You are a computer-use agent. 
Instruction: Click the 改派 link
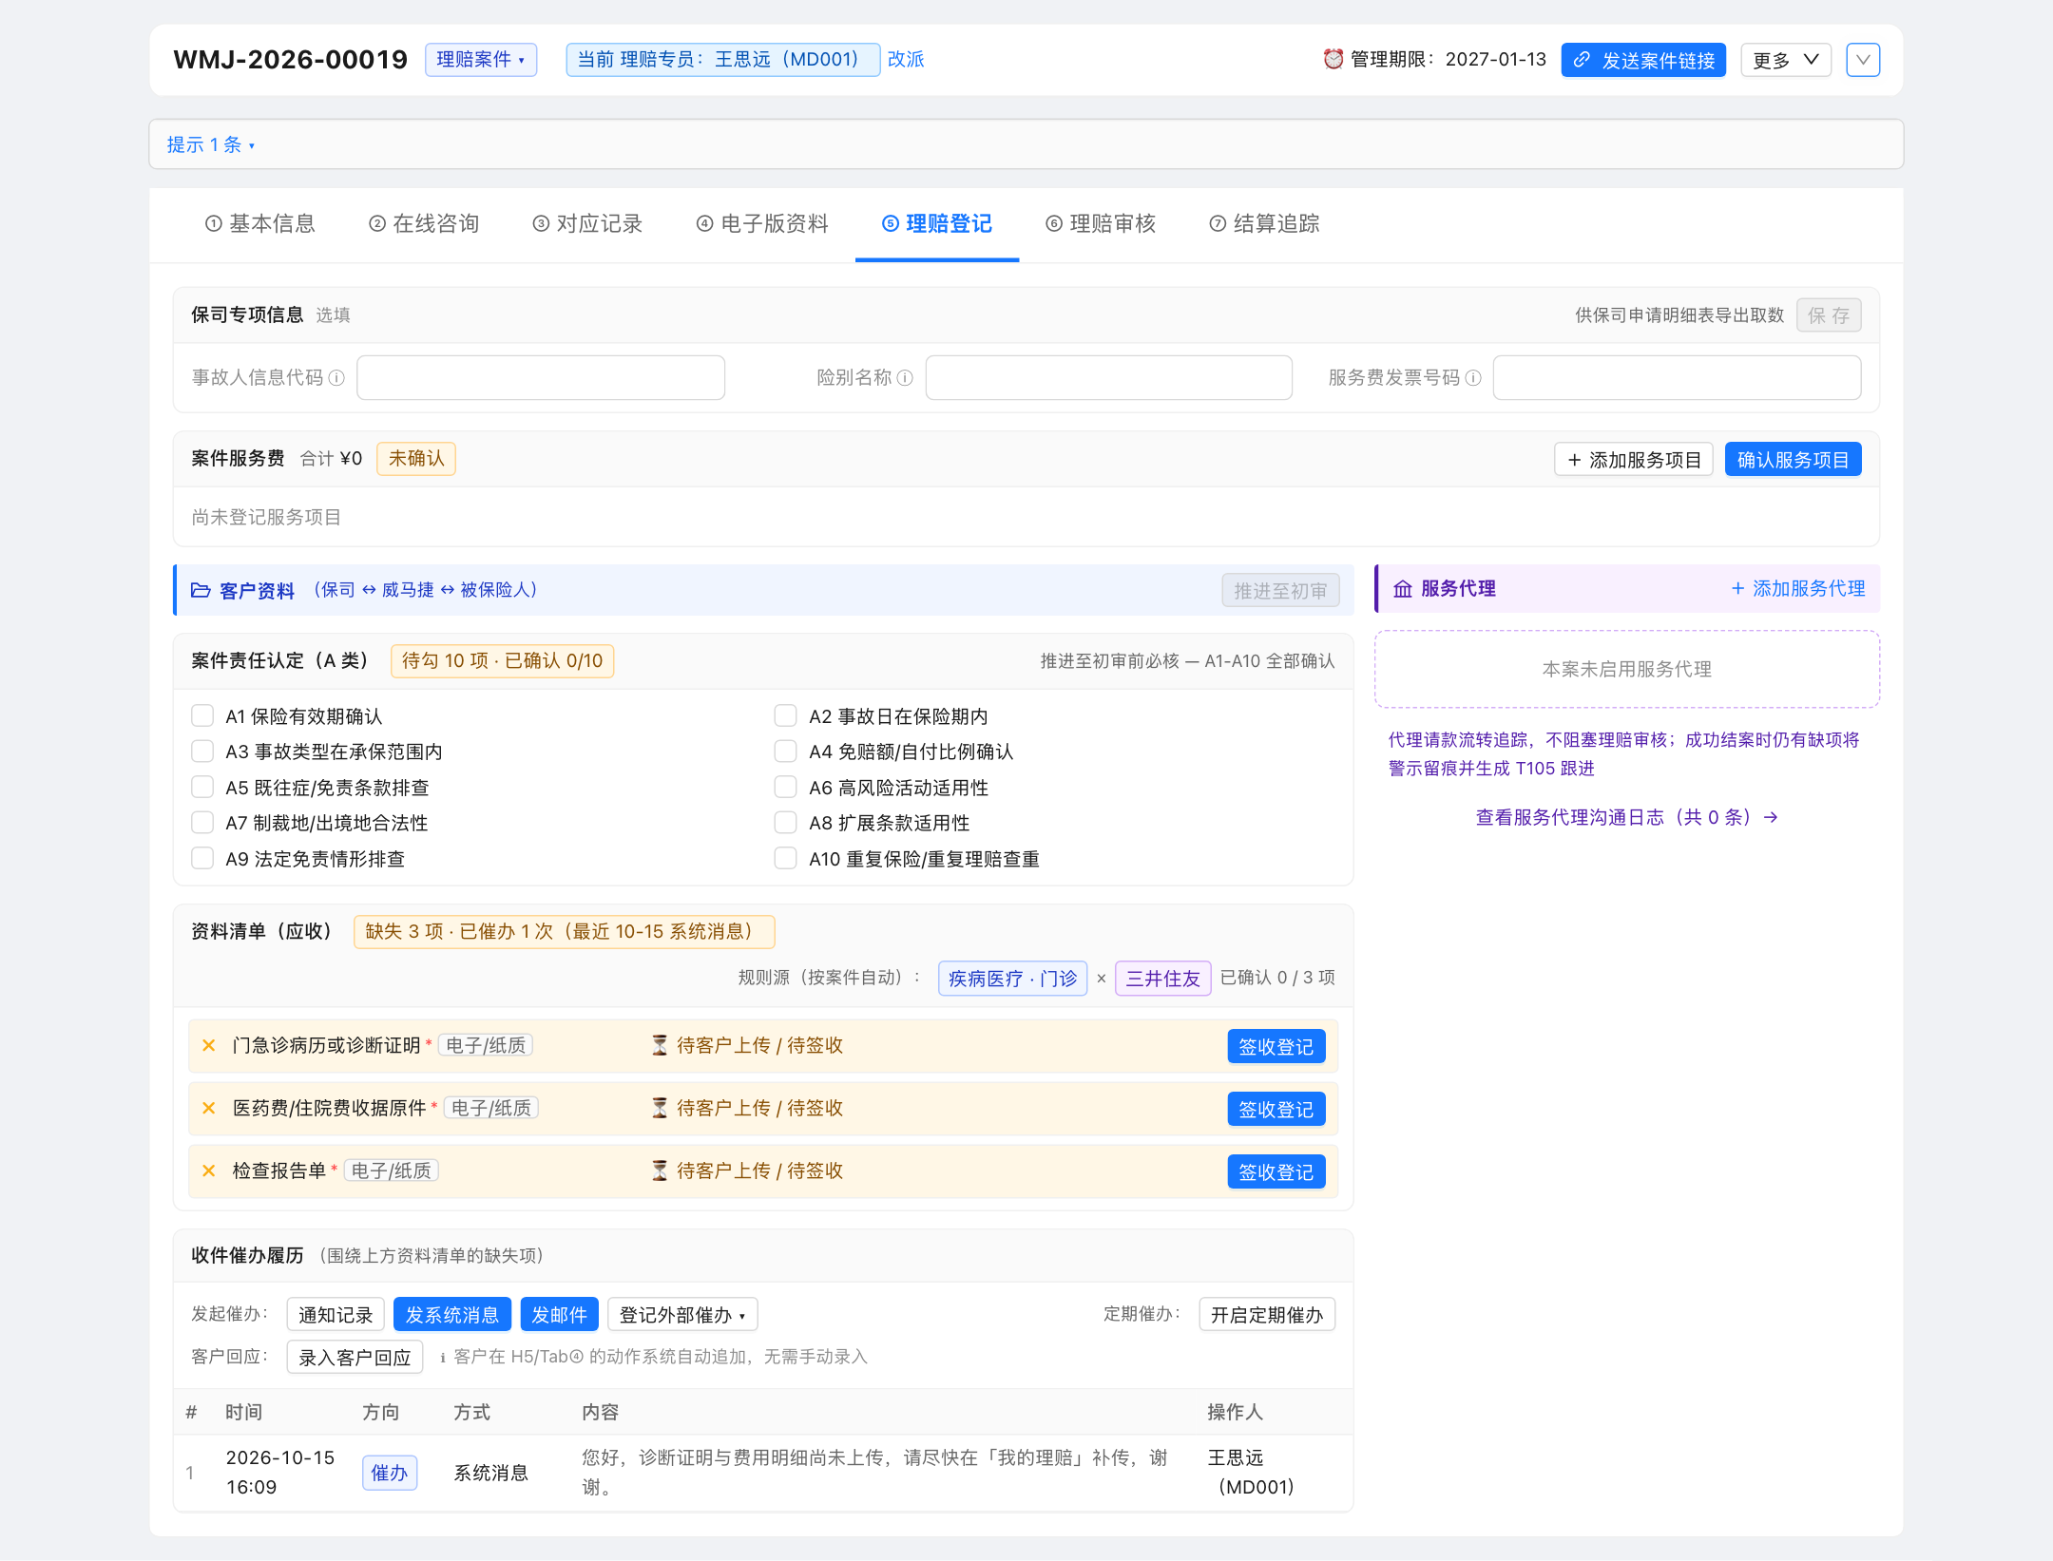point(906,60)
